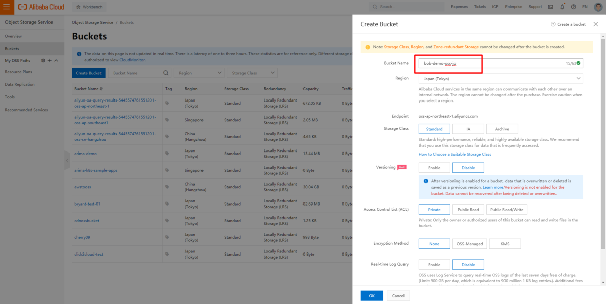Open the hamburger navigation menu
Viewport: 606px width, 304px height.
(x=7, y=7)
